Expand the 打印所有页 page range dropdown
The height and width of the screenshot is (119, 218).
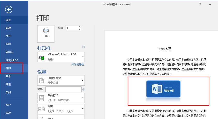point(82,80)
